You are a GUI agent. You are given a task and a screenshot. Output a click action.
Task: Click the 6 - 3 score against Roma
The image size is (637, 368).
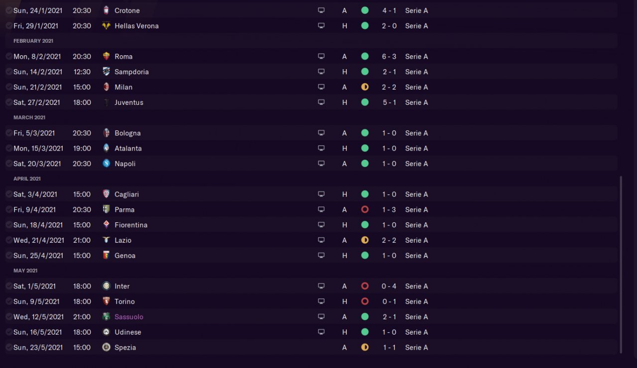(389, 56)
